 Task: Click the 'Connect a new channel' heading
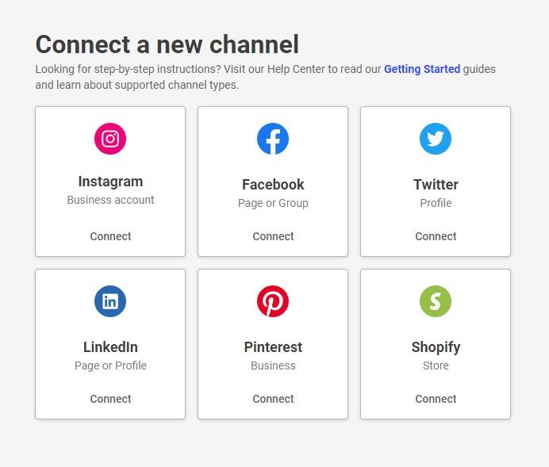pos(167,44)
